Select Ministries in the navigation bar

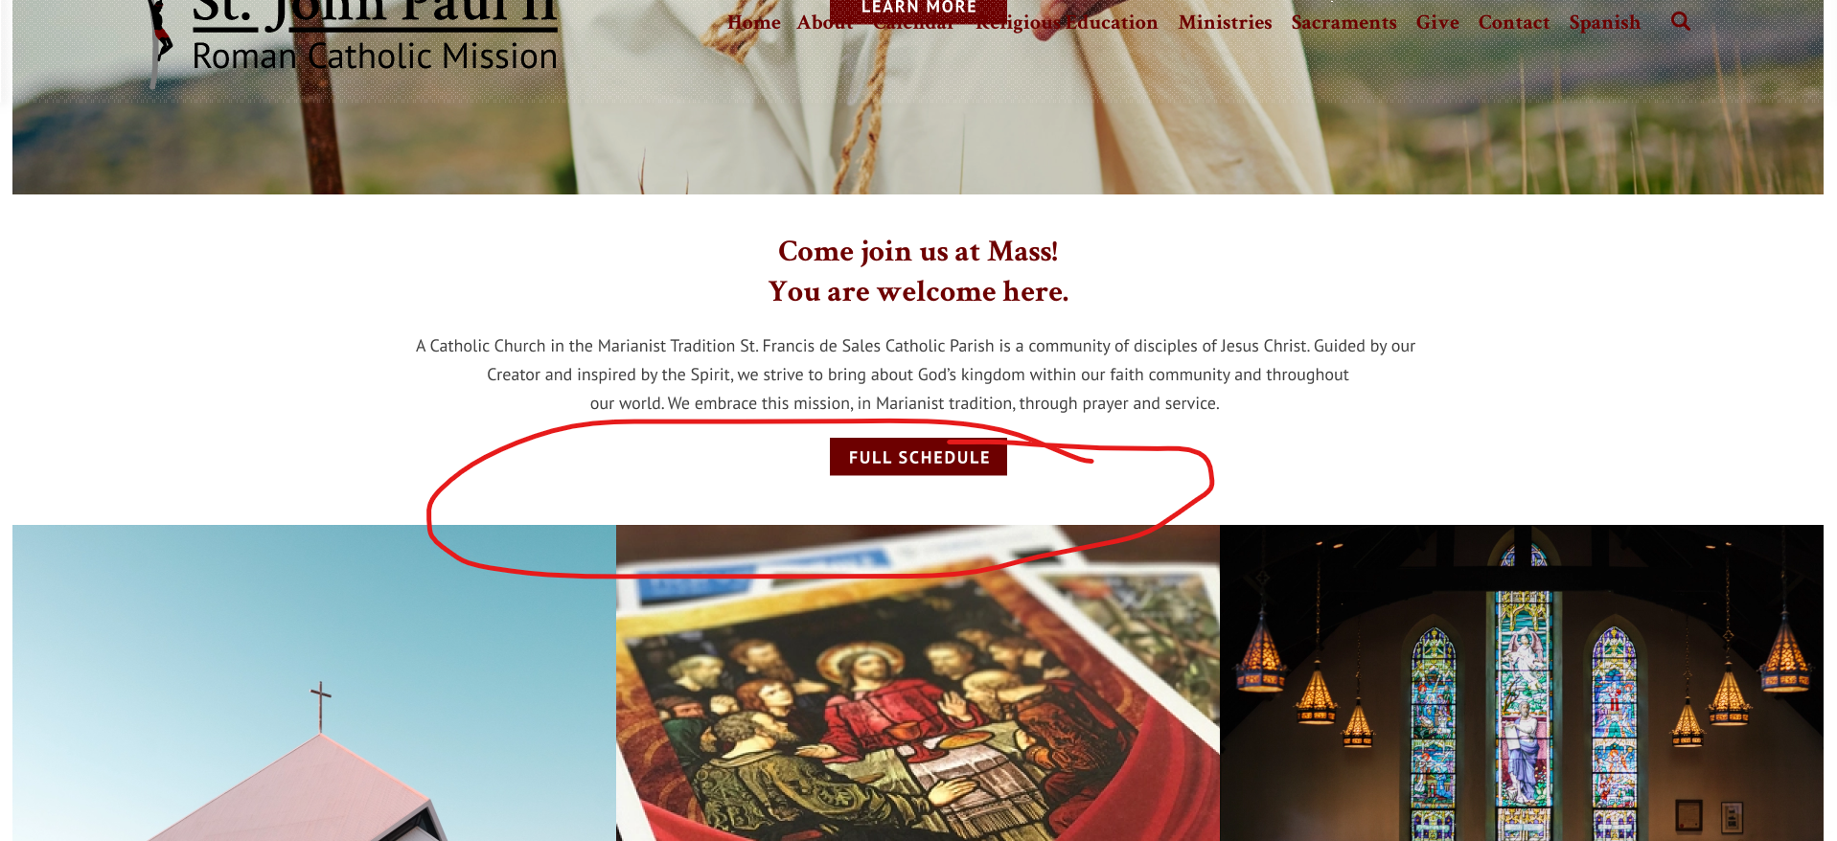coord(1225,22)
